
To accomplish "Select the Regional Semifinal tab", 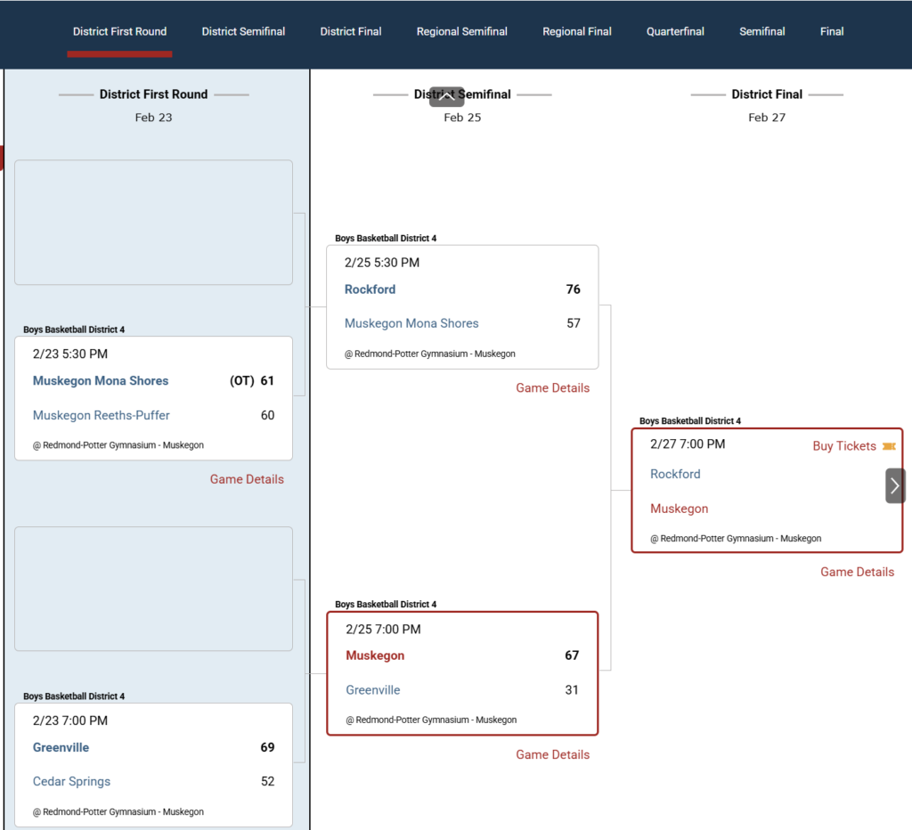I will pos(461,31).
